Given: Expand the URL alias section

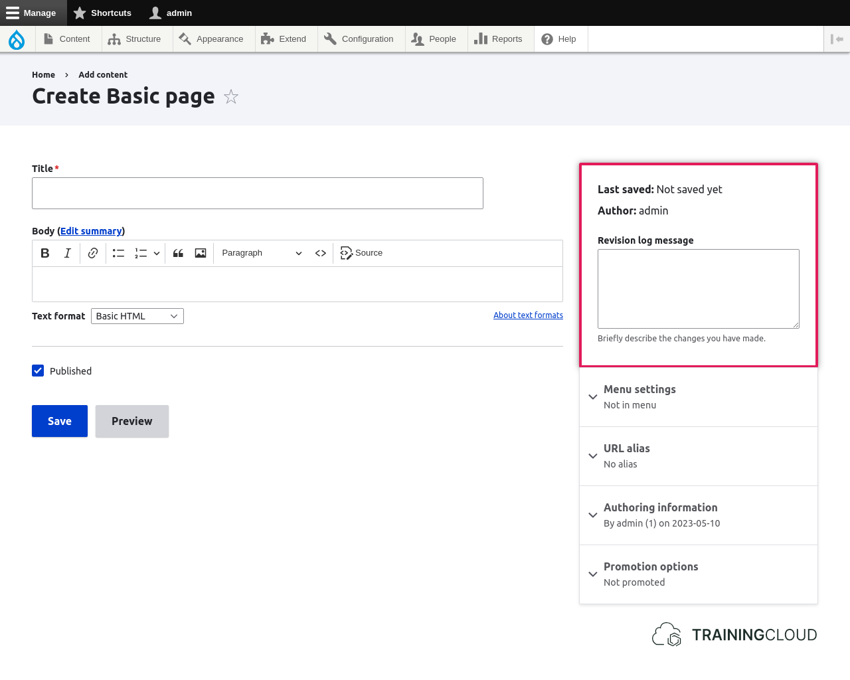Looking at the screenshot, I should [x=699, y=456].
